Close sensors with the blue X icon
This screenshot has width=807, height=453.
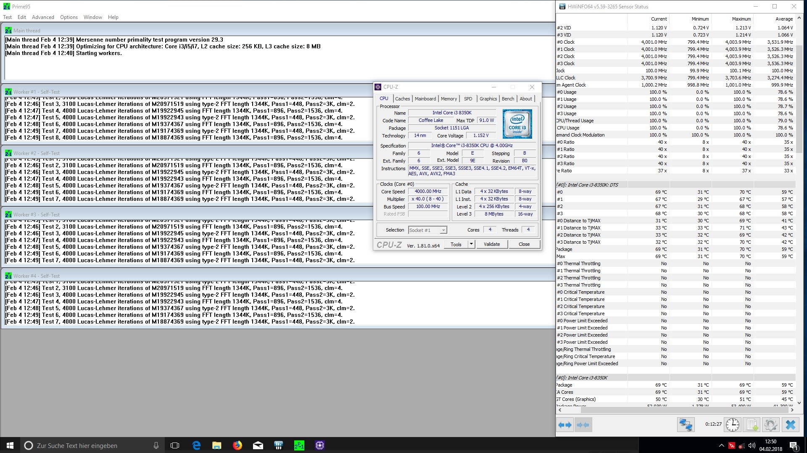790,425
